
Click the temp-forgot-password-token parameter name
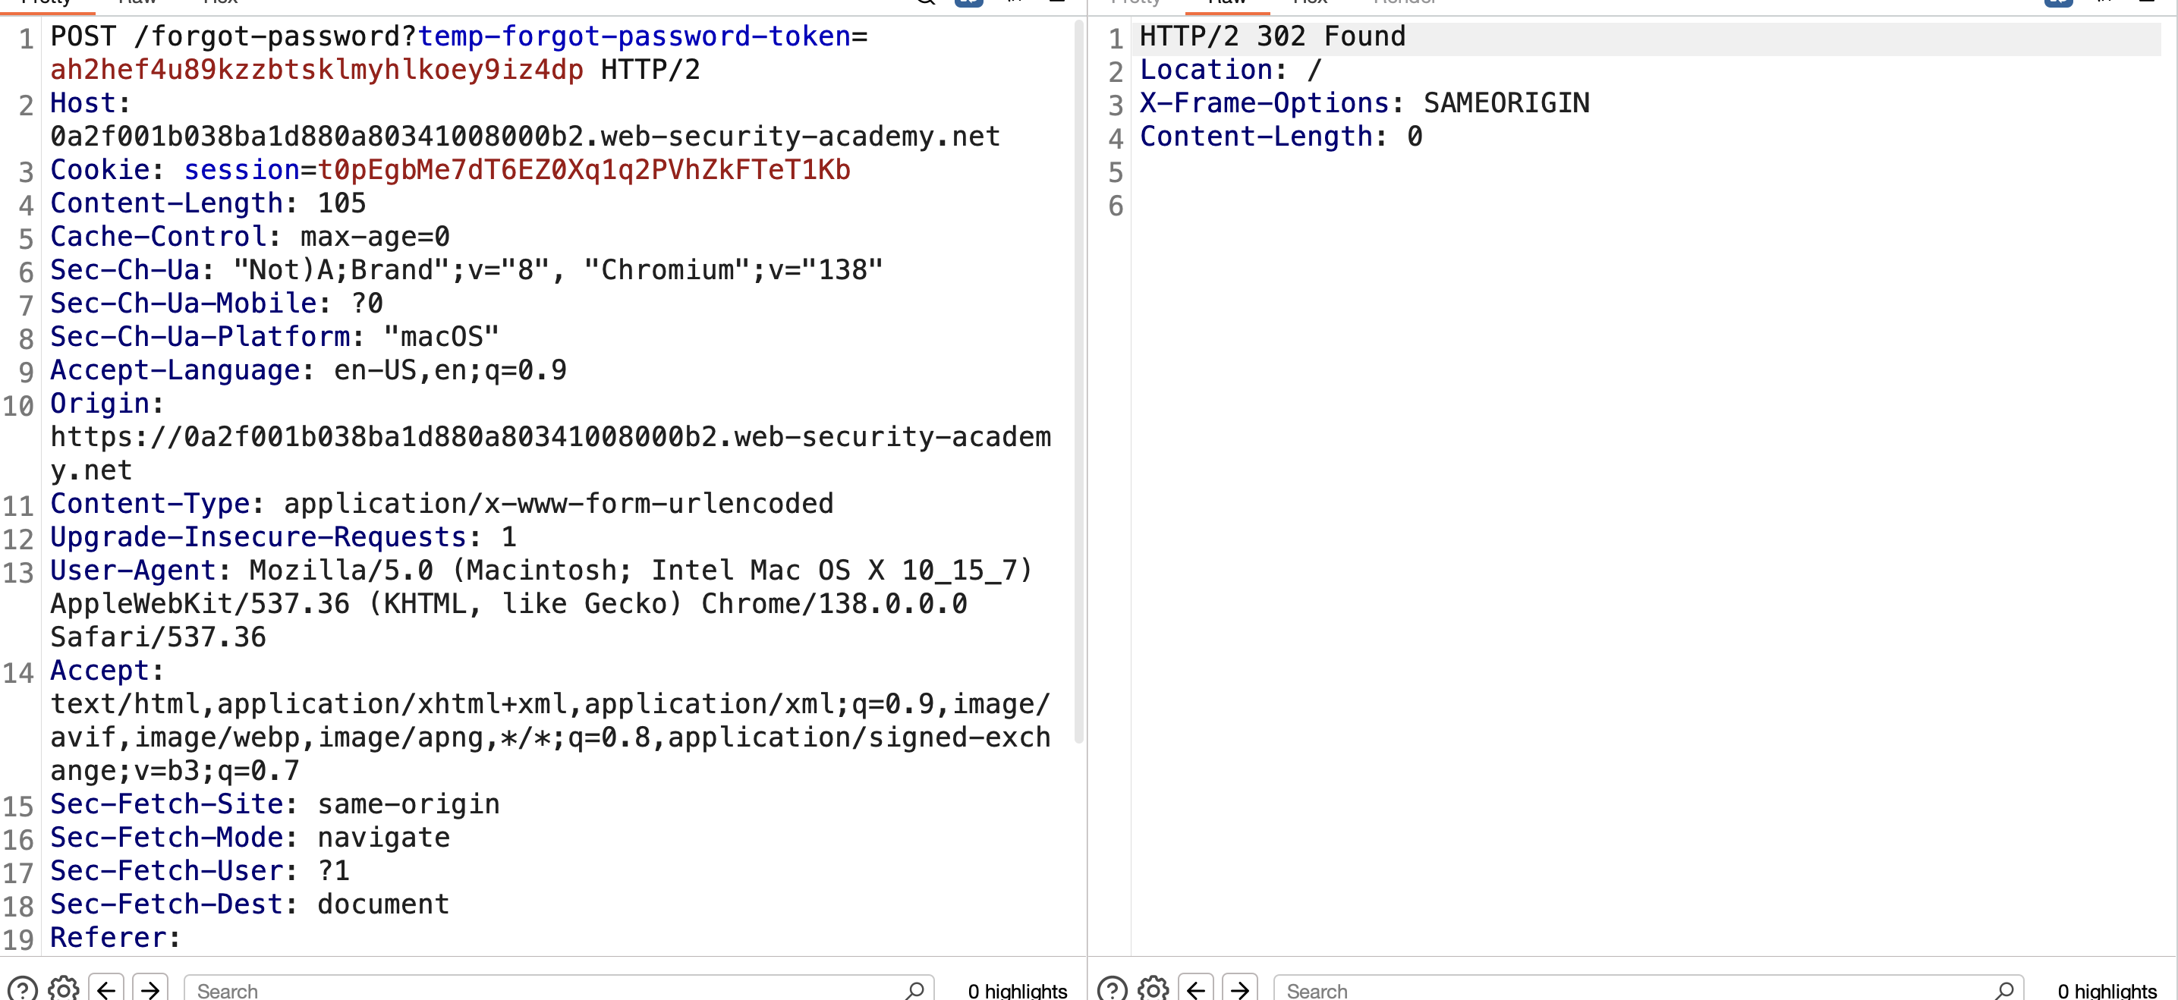tap(634, 36)
